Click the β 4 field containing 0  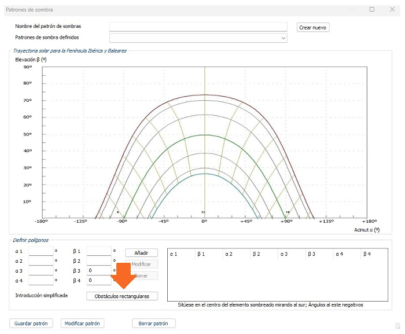pyautogui.click(x=98, y=281)
